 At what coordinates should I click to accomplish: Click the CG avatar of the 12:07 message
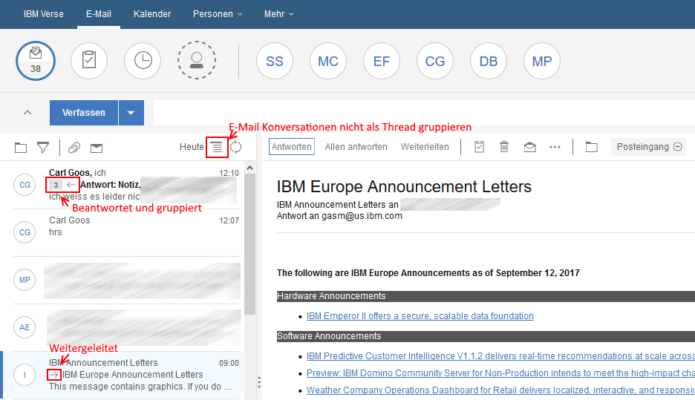pos(25,232)
